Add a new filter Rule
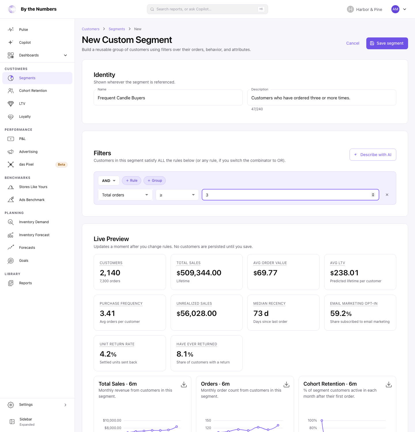Viewport: 415px width, 432px height. click(132, 181)
